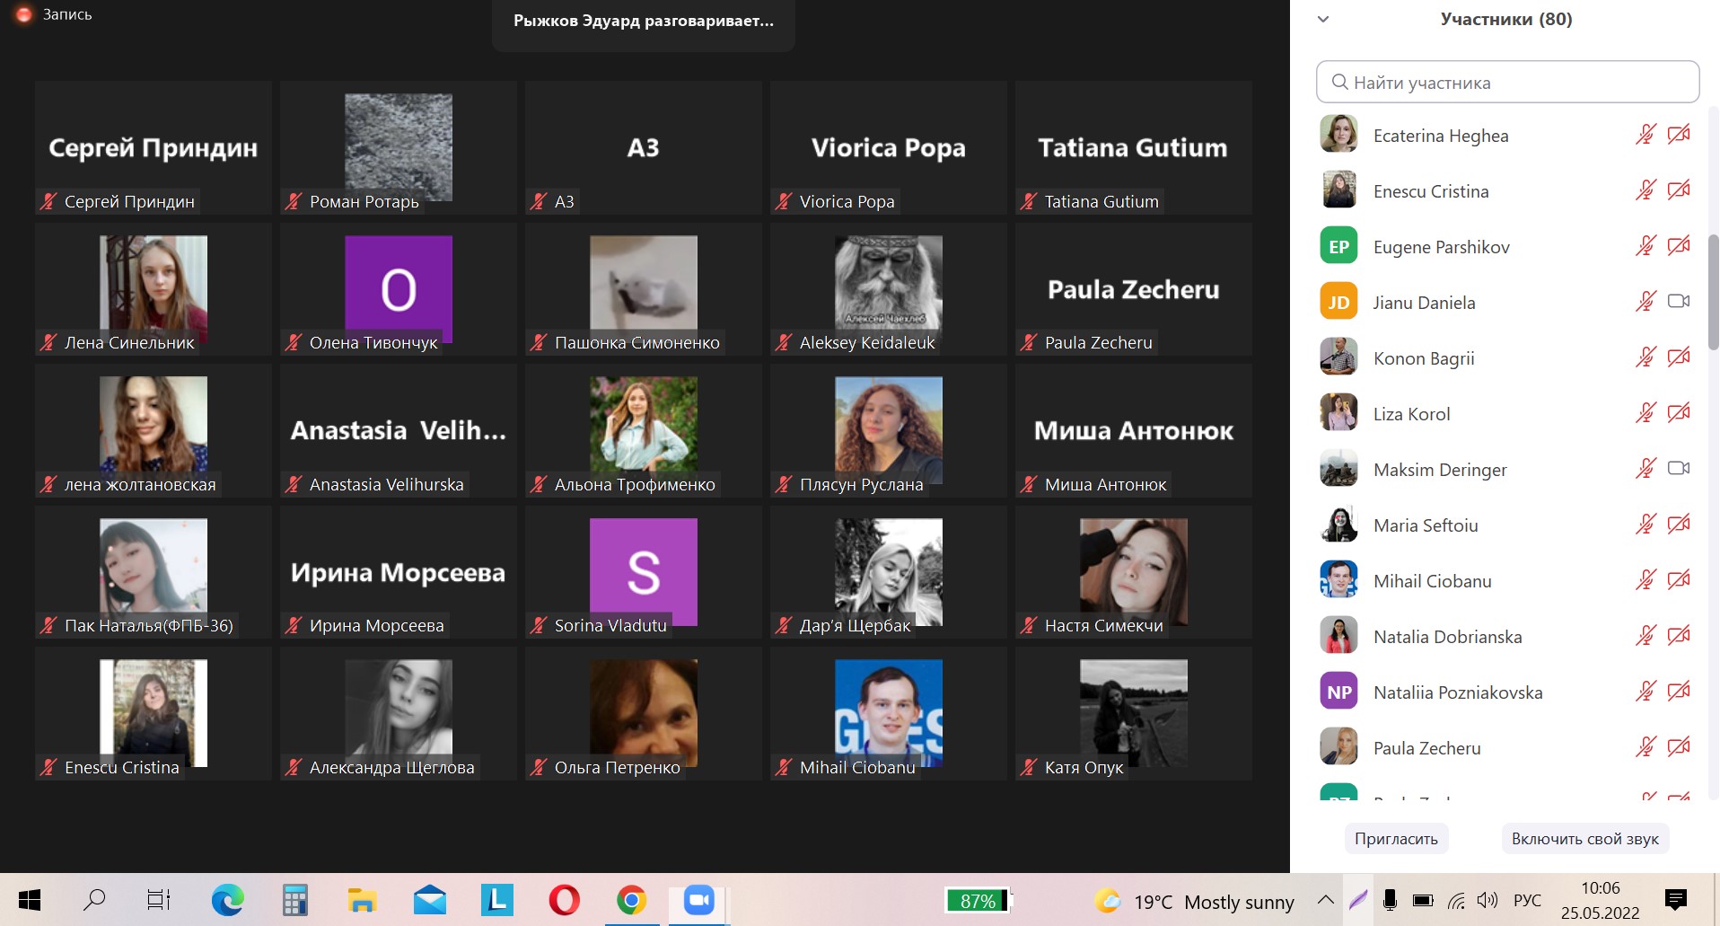
Task: Click the Zoom icon in the taskbar
Action: (x=698, y=900)
